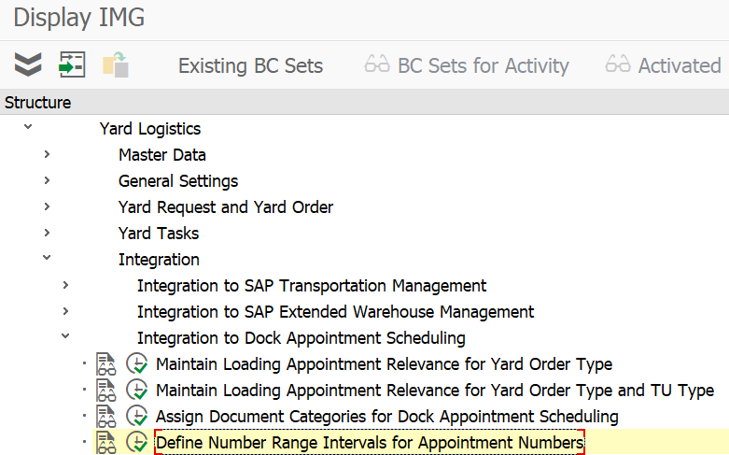Expand the Master Data node

tap(47, 154)
